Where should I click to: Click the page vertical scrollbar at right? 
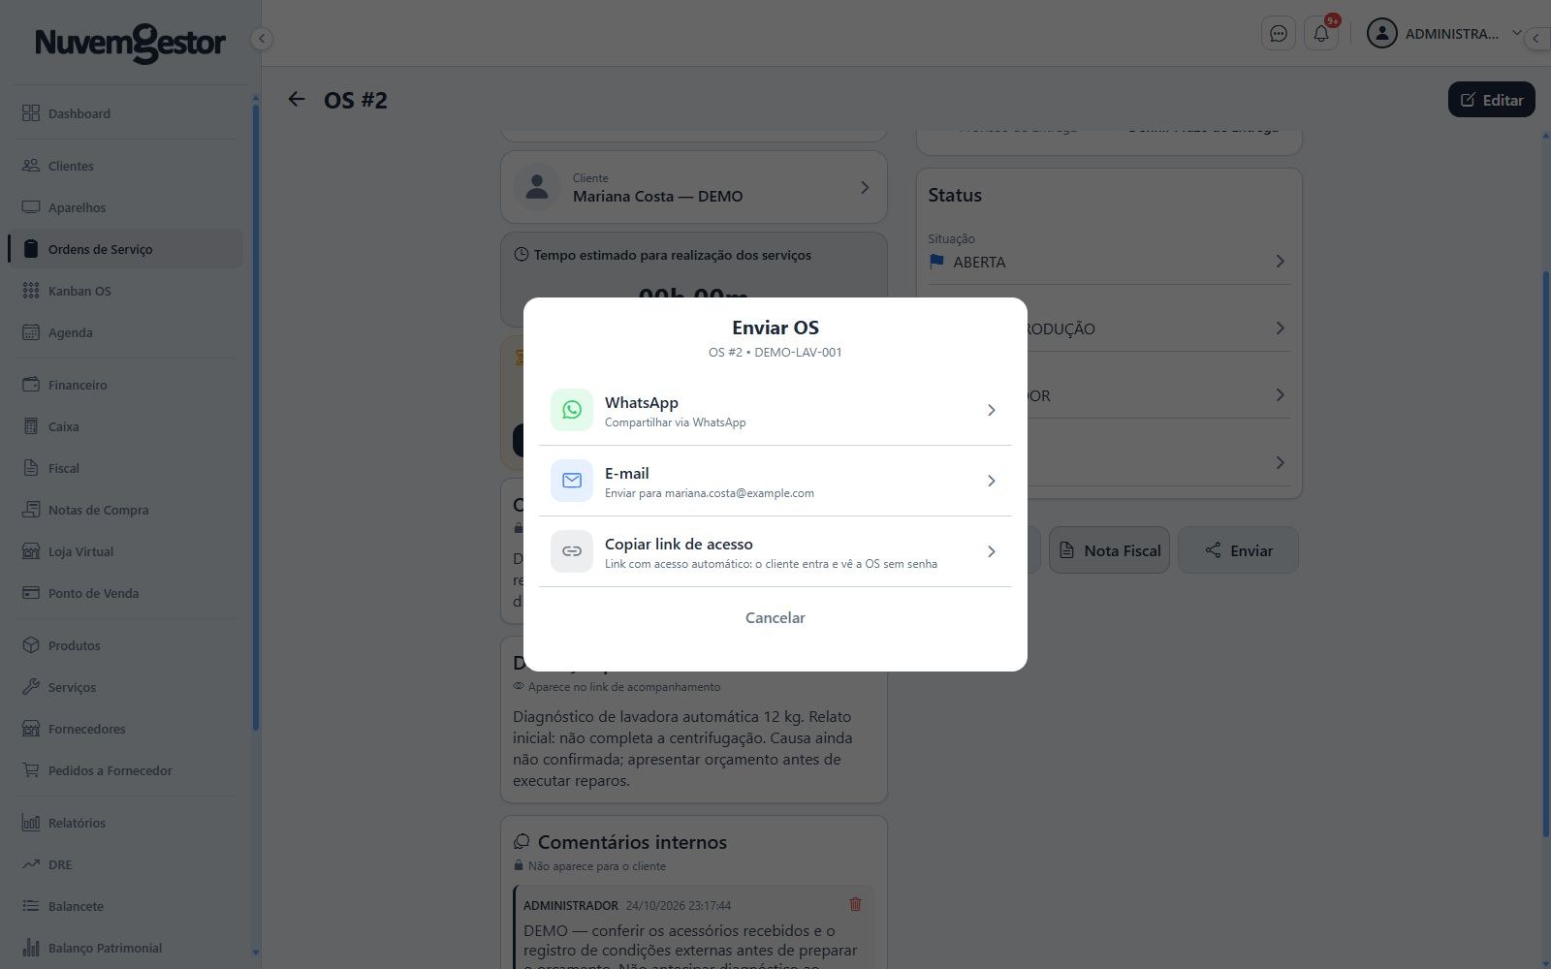pyautogui.click(x=1546, y=552)
